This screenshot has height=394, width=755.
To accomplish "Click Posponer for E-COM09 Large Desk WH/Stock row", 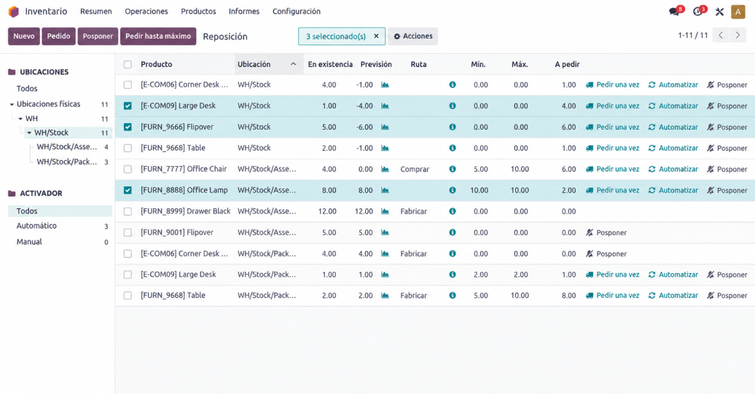I will (x=727, y=106).
